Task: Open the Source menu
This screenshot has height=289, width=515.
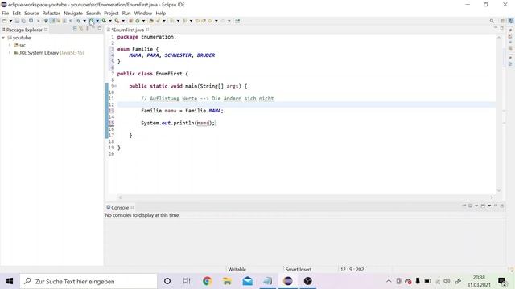Action: [x=31, y=14]
